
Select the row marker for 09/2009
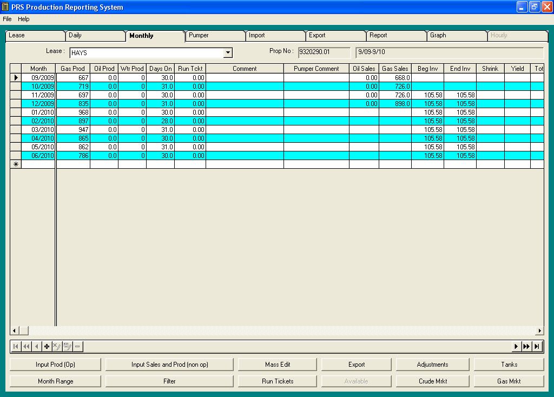(15, 77)
